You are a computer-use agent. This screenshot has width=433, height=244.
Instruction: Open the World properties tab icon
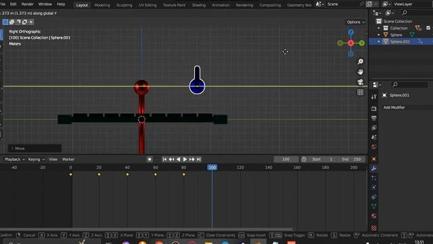pyautogui.click(x=373, y=146)
